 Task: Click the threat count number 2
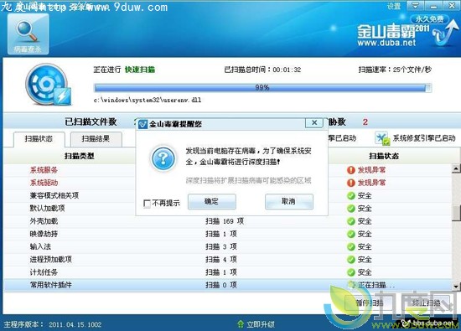click(x=365, y=122)
